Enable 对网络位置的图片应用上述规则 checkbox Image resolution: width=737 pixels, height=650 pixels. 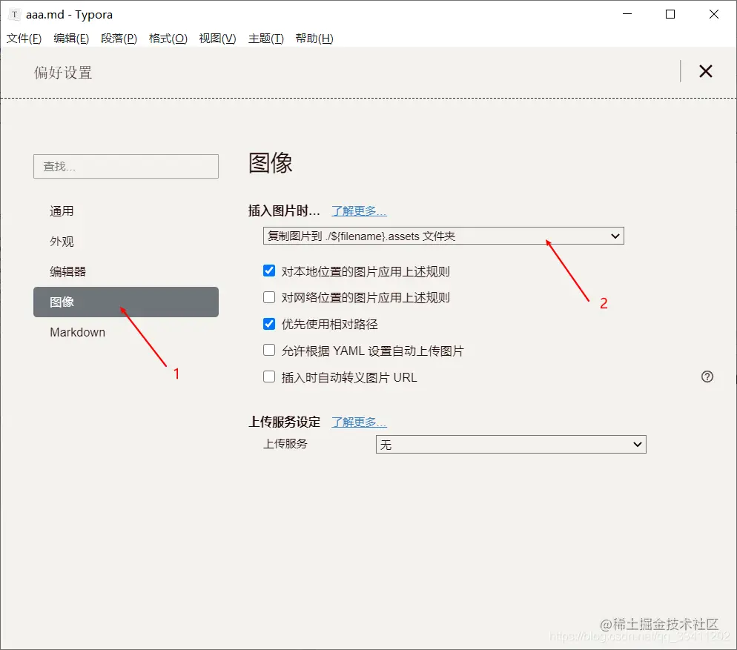(269, 297)
